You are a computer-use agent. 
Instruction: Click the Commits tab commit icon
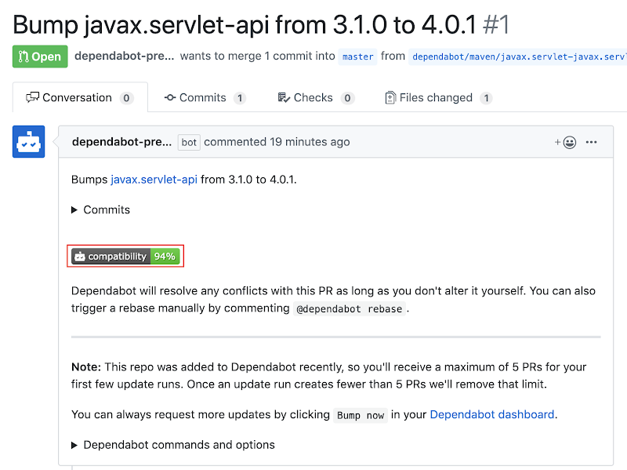click(x=170, y=97)
